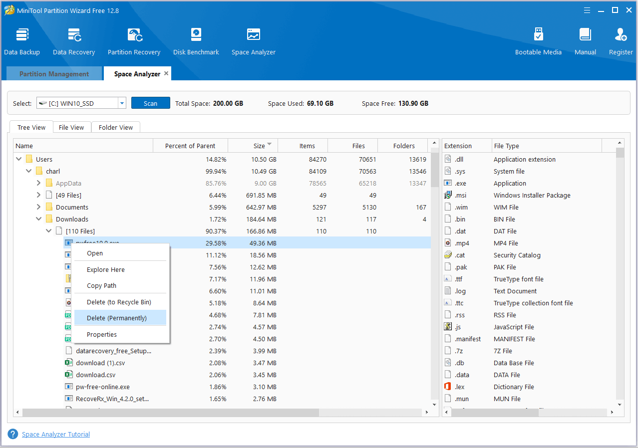Viewport: 638px width, 448px height.
Task: Start the Disk Benchmark tool
Action: pyautogui.click(x=196, y=41)
